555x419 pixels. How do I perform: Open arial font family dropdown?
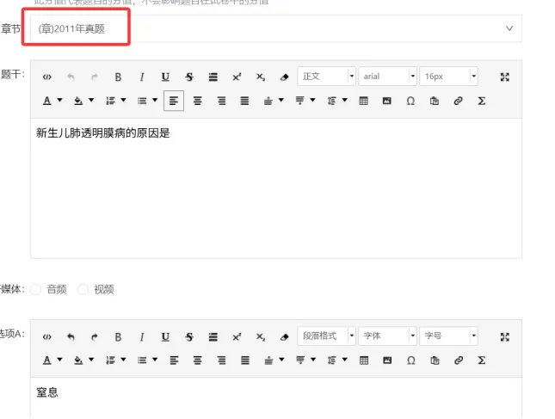click(x=387, y=76)
